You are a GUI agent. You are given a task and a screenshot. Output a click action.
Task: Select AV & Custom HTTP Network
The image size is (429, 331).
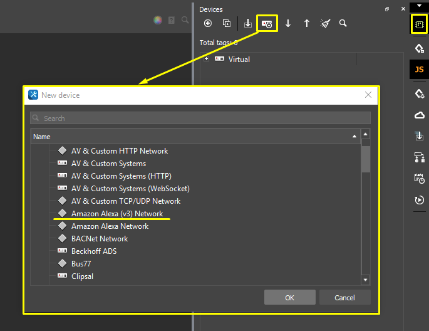click(120, 151)
